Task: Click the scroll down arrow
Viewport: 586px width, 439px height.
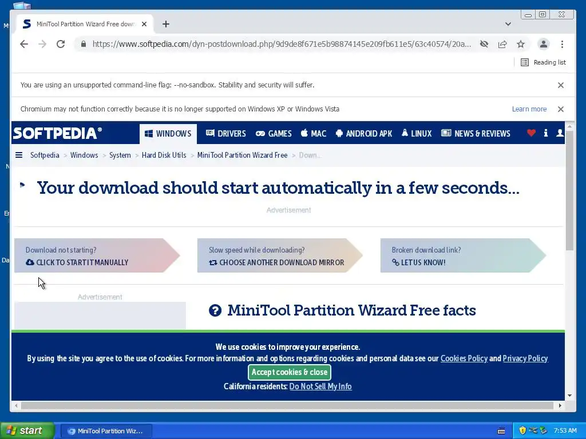Action: (x=569, y=396)
